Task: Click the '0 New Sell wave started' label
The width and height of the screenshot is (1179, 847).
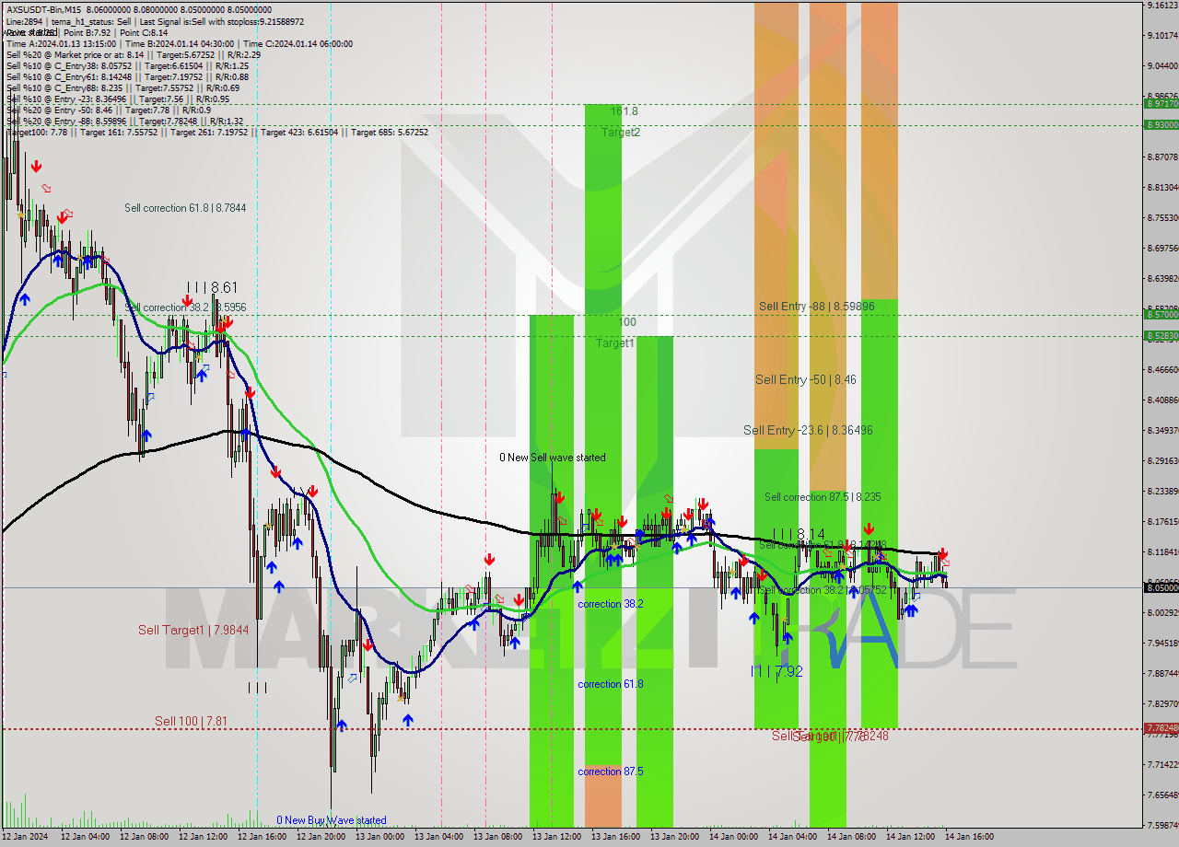Action: (x=553, y=458)
